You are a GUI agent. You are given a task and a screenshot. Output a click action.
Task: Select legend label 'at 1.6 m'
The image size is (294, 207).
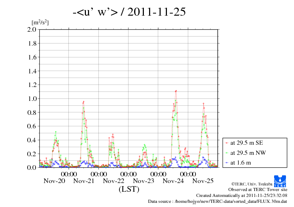[241, 163]
